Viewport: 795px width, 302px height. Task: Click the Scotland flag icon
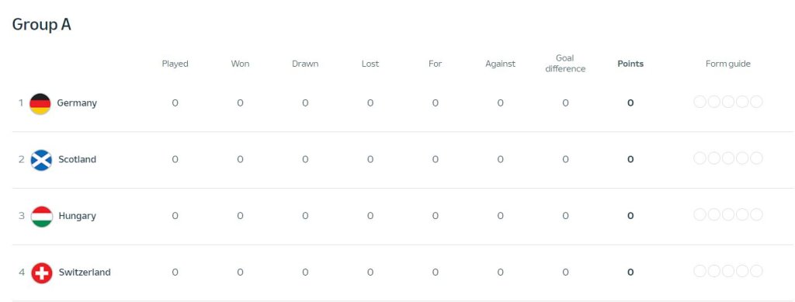41,160
